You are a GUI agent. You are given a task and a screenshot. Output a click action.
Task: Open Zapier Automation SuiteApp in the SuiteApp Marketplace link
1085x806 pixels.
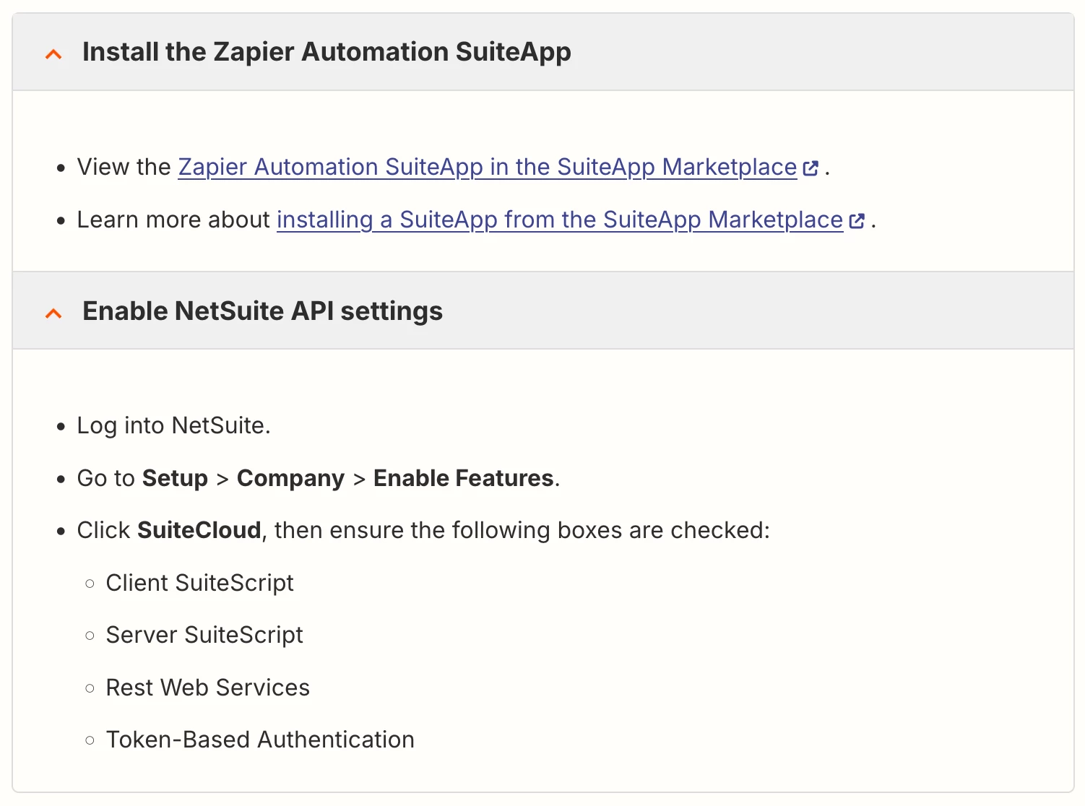[x=488, y=167]
